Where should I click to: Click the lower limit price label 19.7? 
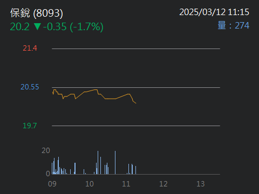(30, 126)
